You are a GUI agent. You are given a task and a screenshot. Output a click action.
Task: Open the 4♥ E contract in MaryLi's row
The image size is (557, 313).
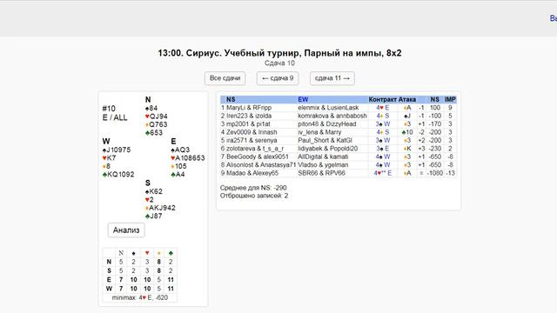382,108
